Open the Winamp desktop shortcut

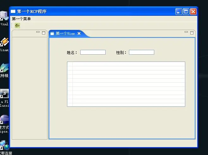pos(4,42)
